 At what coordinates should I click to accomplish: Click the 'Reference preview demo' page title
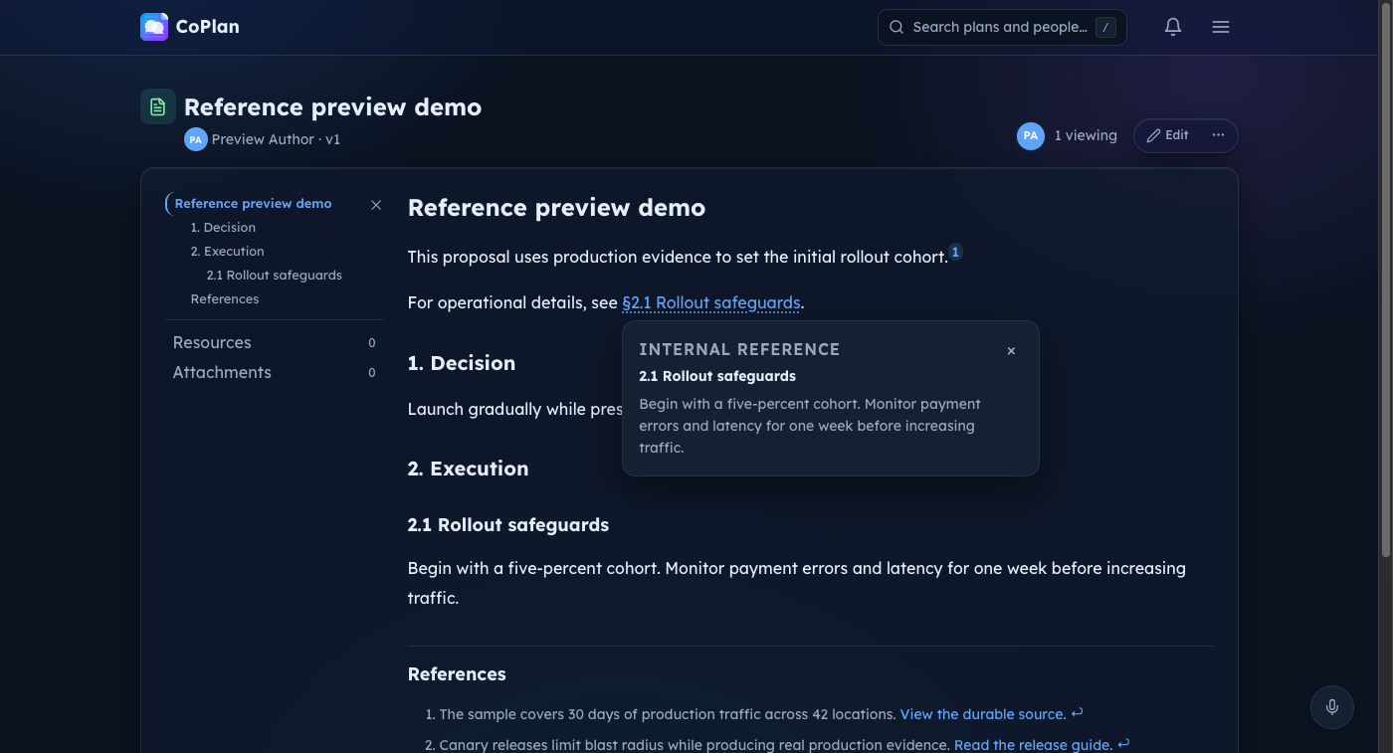click(x=332, y=106)
